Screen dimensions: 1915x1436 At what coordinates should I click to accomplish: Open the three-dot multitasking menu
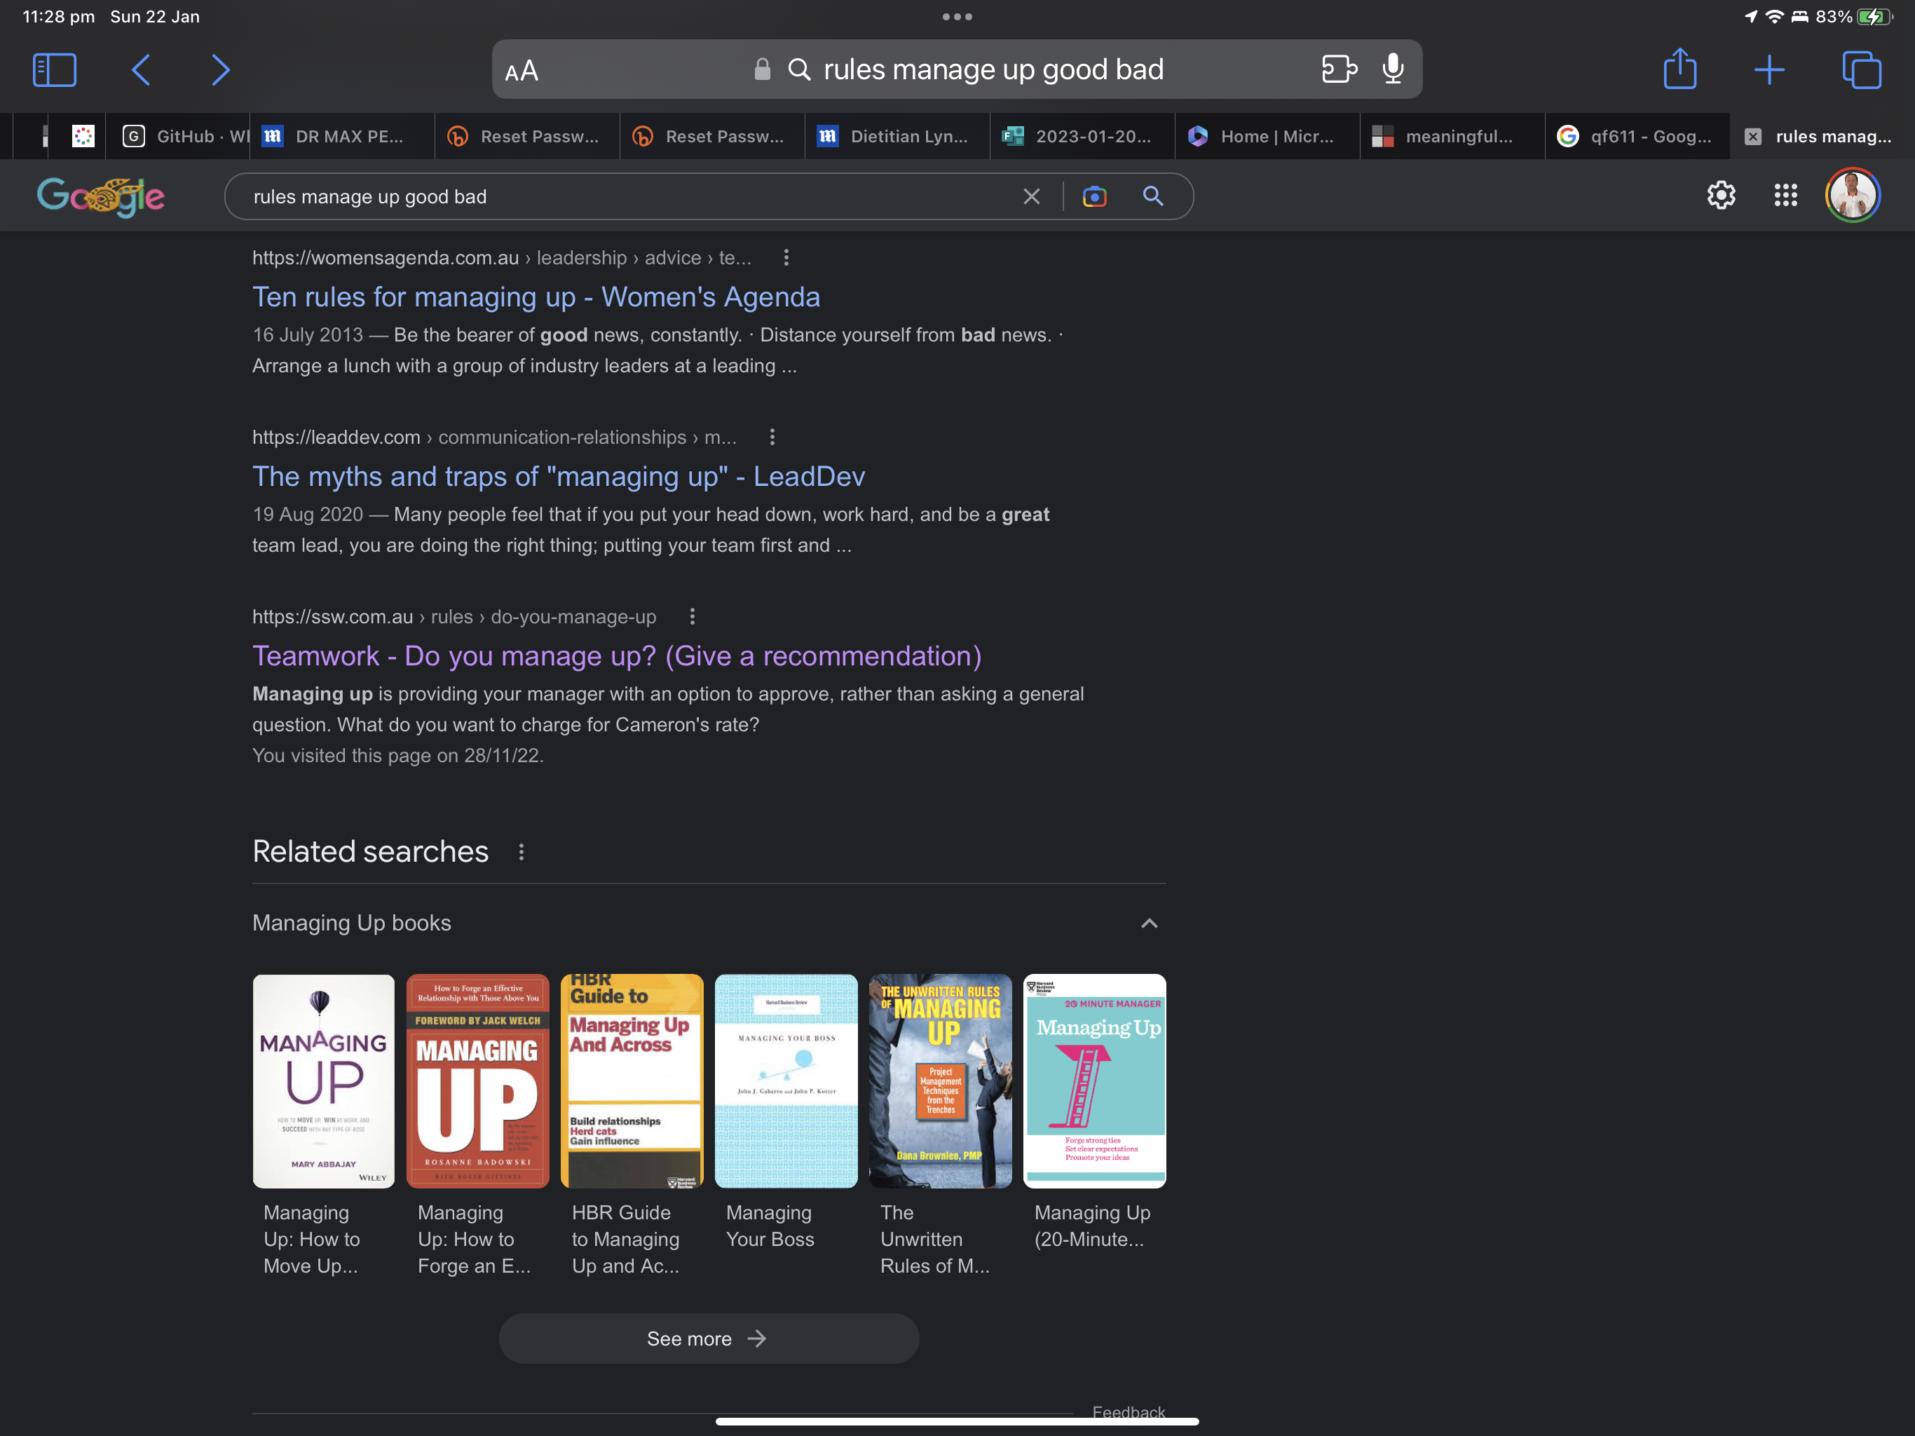[x=957, y=16]
